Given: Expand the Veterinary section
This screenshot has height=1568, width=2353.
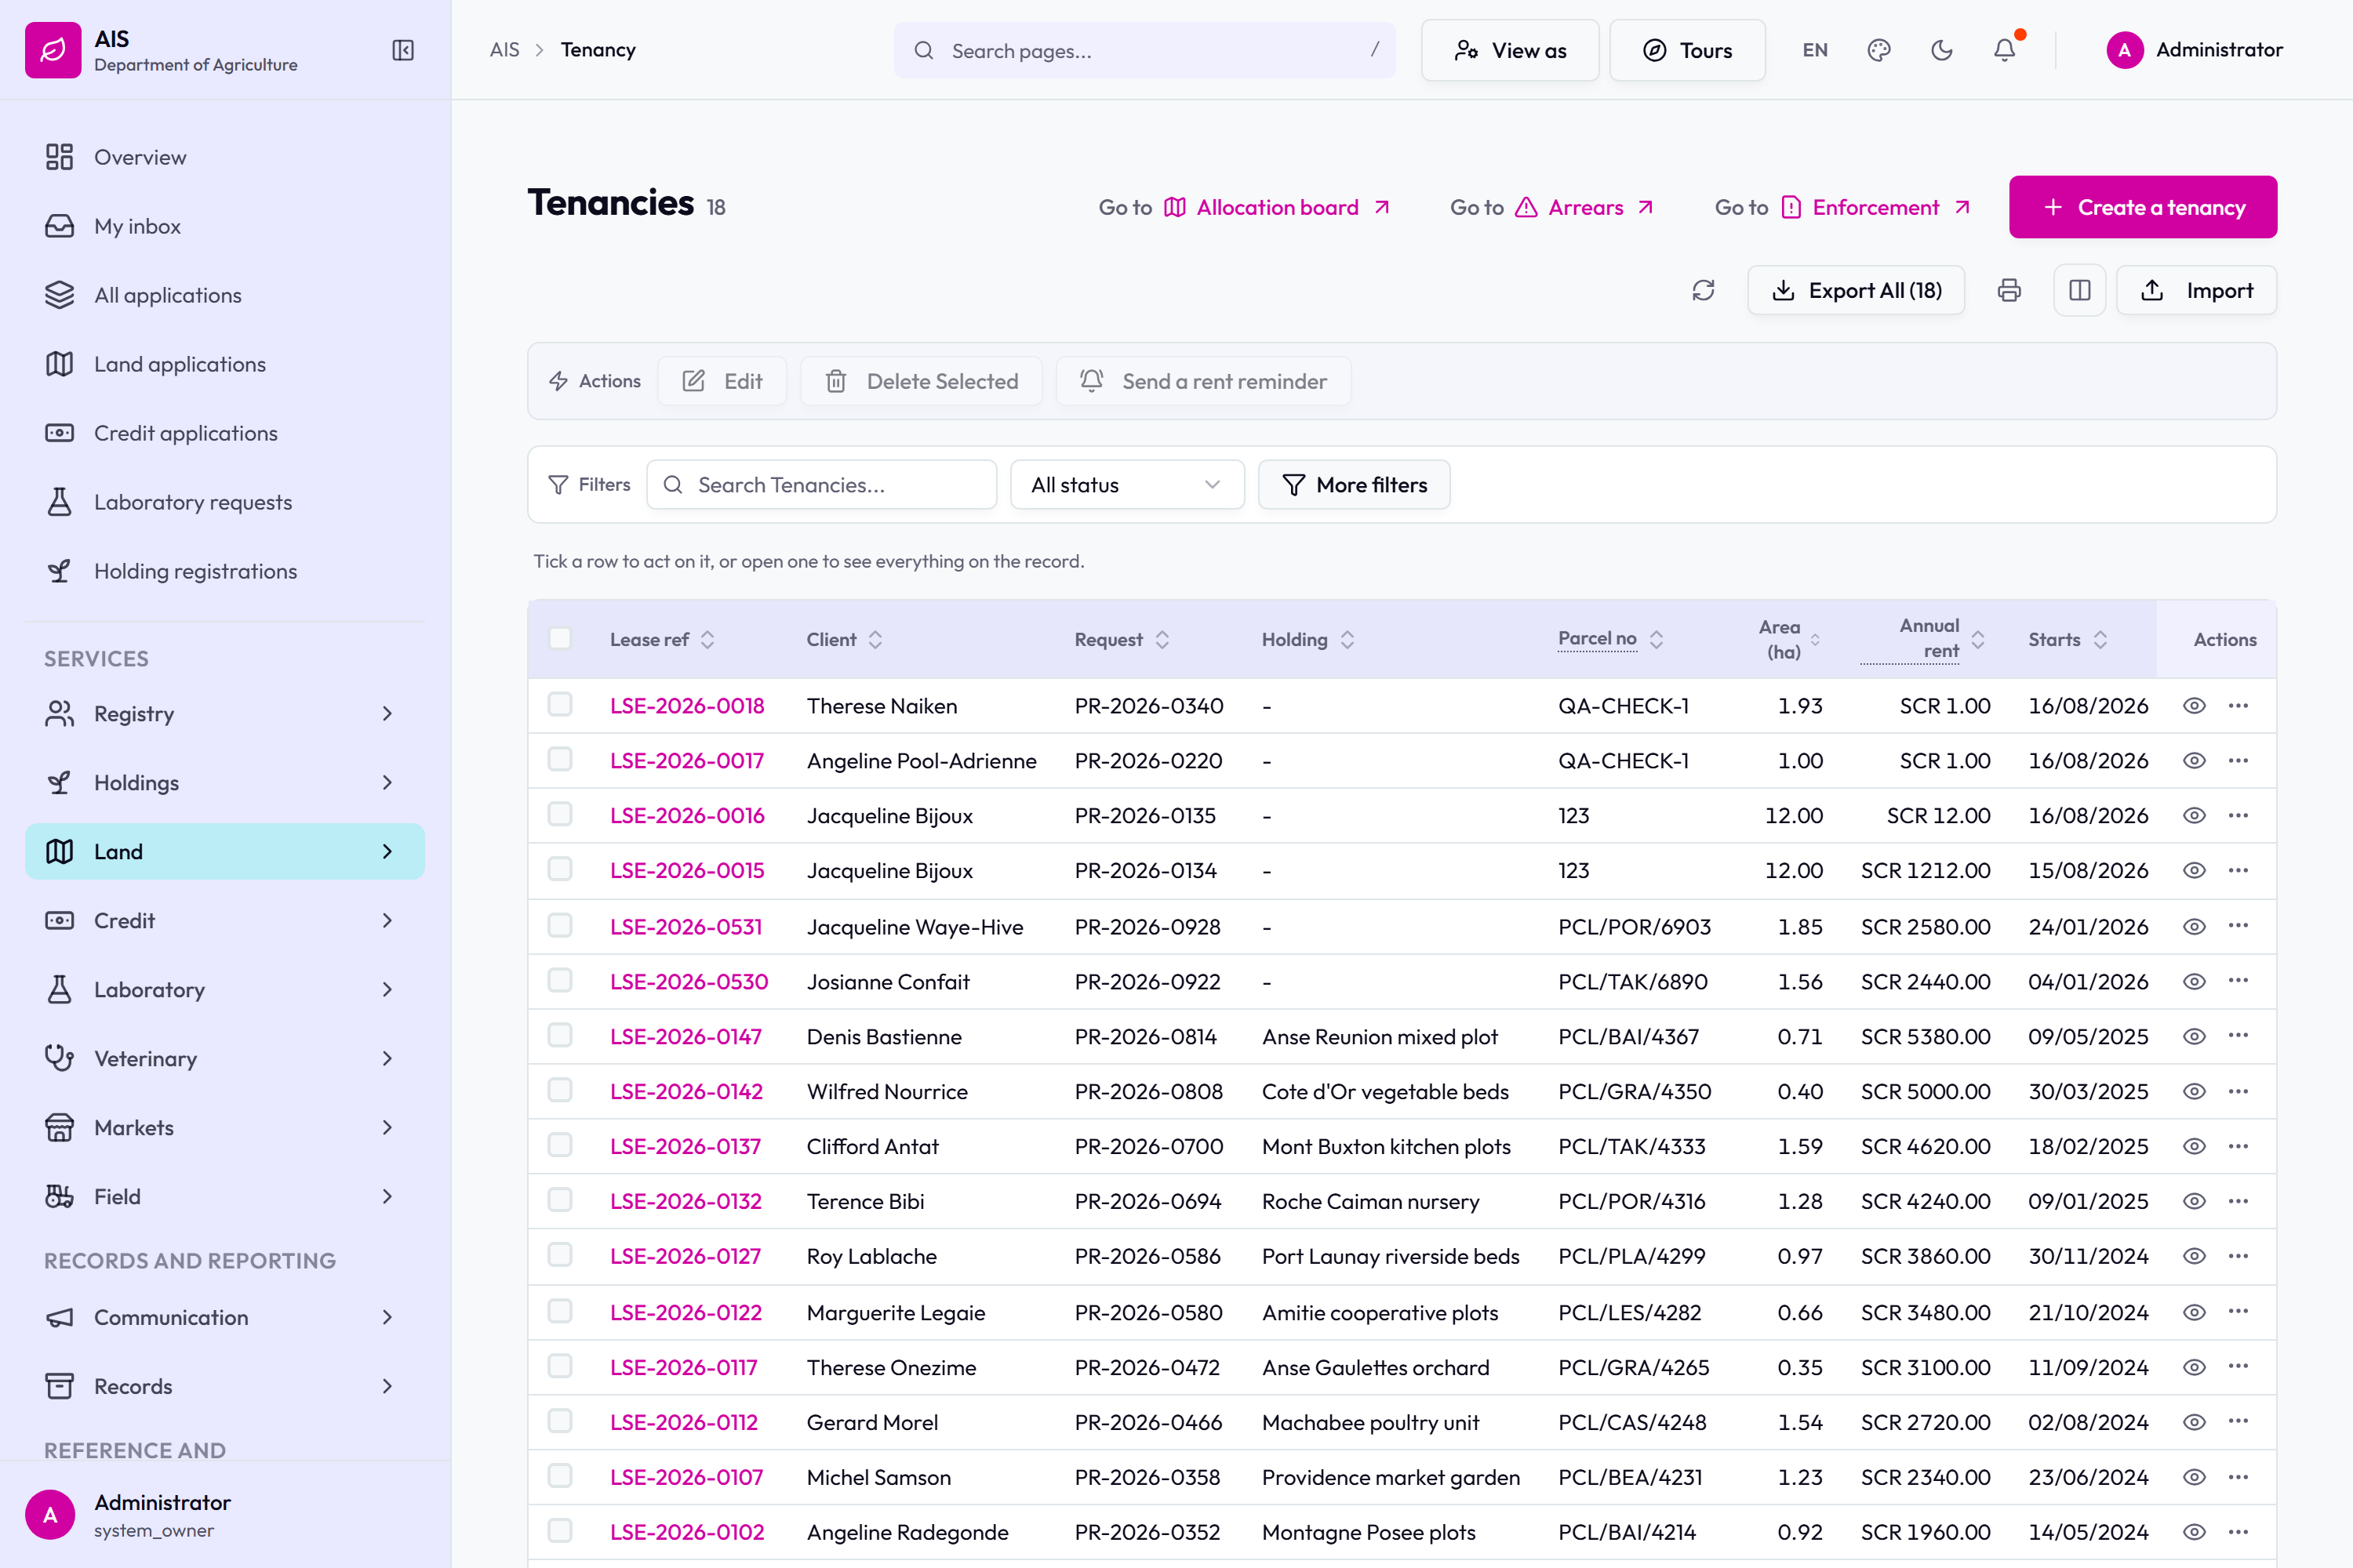Looking at the screenshot, I should (225, 1058).
